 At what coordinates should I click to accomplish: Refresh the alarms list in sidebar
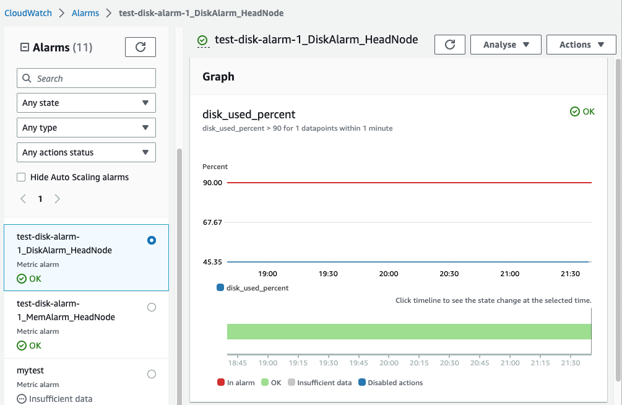140,47
